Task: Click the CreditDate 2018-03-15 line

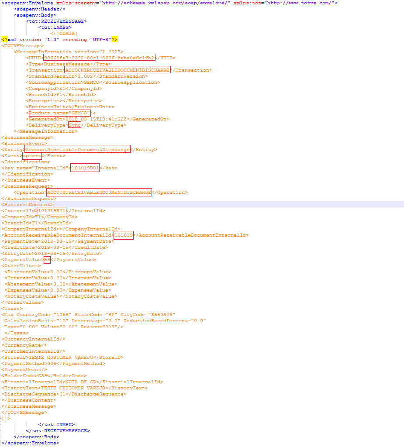Action: coord(55,248)
